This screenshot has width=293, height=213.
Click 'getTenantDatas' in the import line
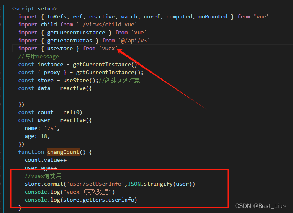point(69,40)
